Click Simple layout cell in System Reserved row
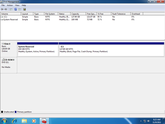Viewport: 165px width, 124px height. [25, 20]
